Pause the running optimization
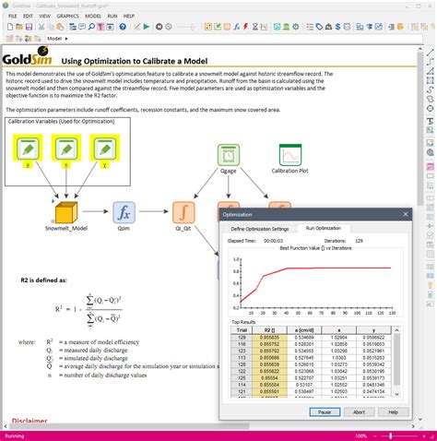Viewport: 437px width, 441px height. (x=325, y=412)
